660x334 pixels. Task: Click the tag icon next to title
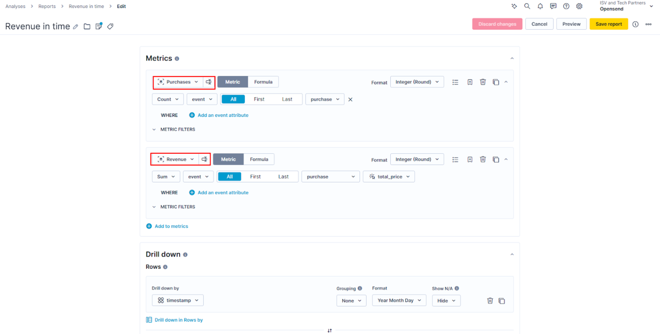(110, 27)
